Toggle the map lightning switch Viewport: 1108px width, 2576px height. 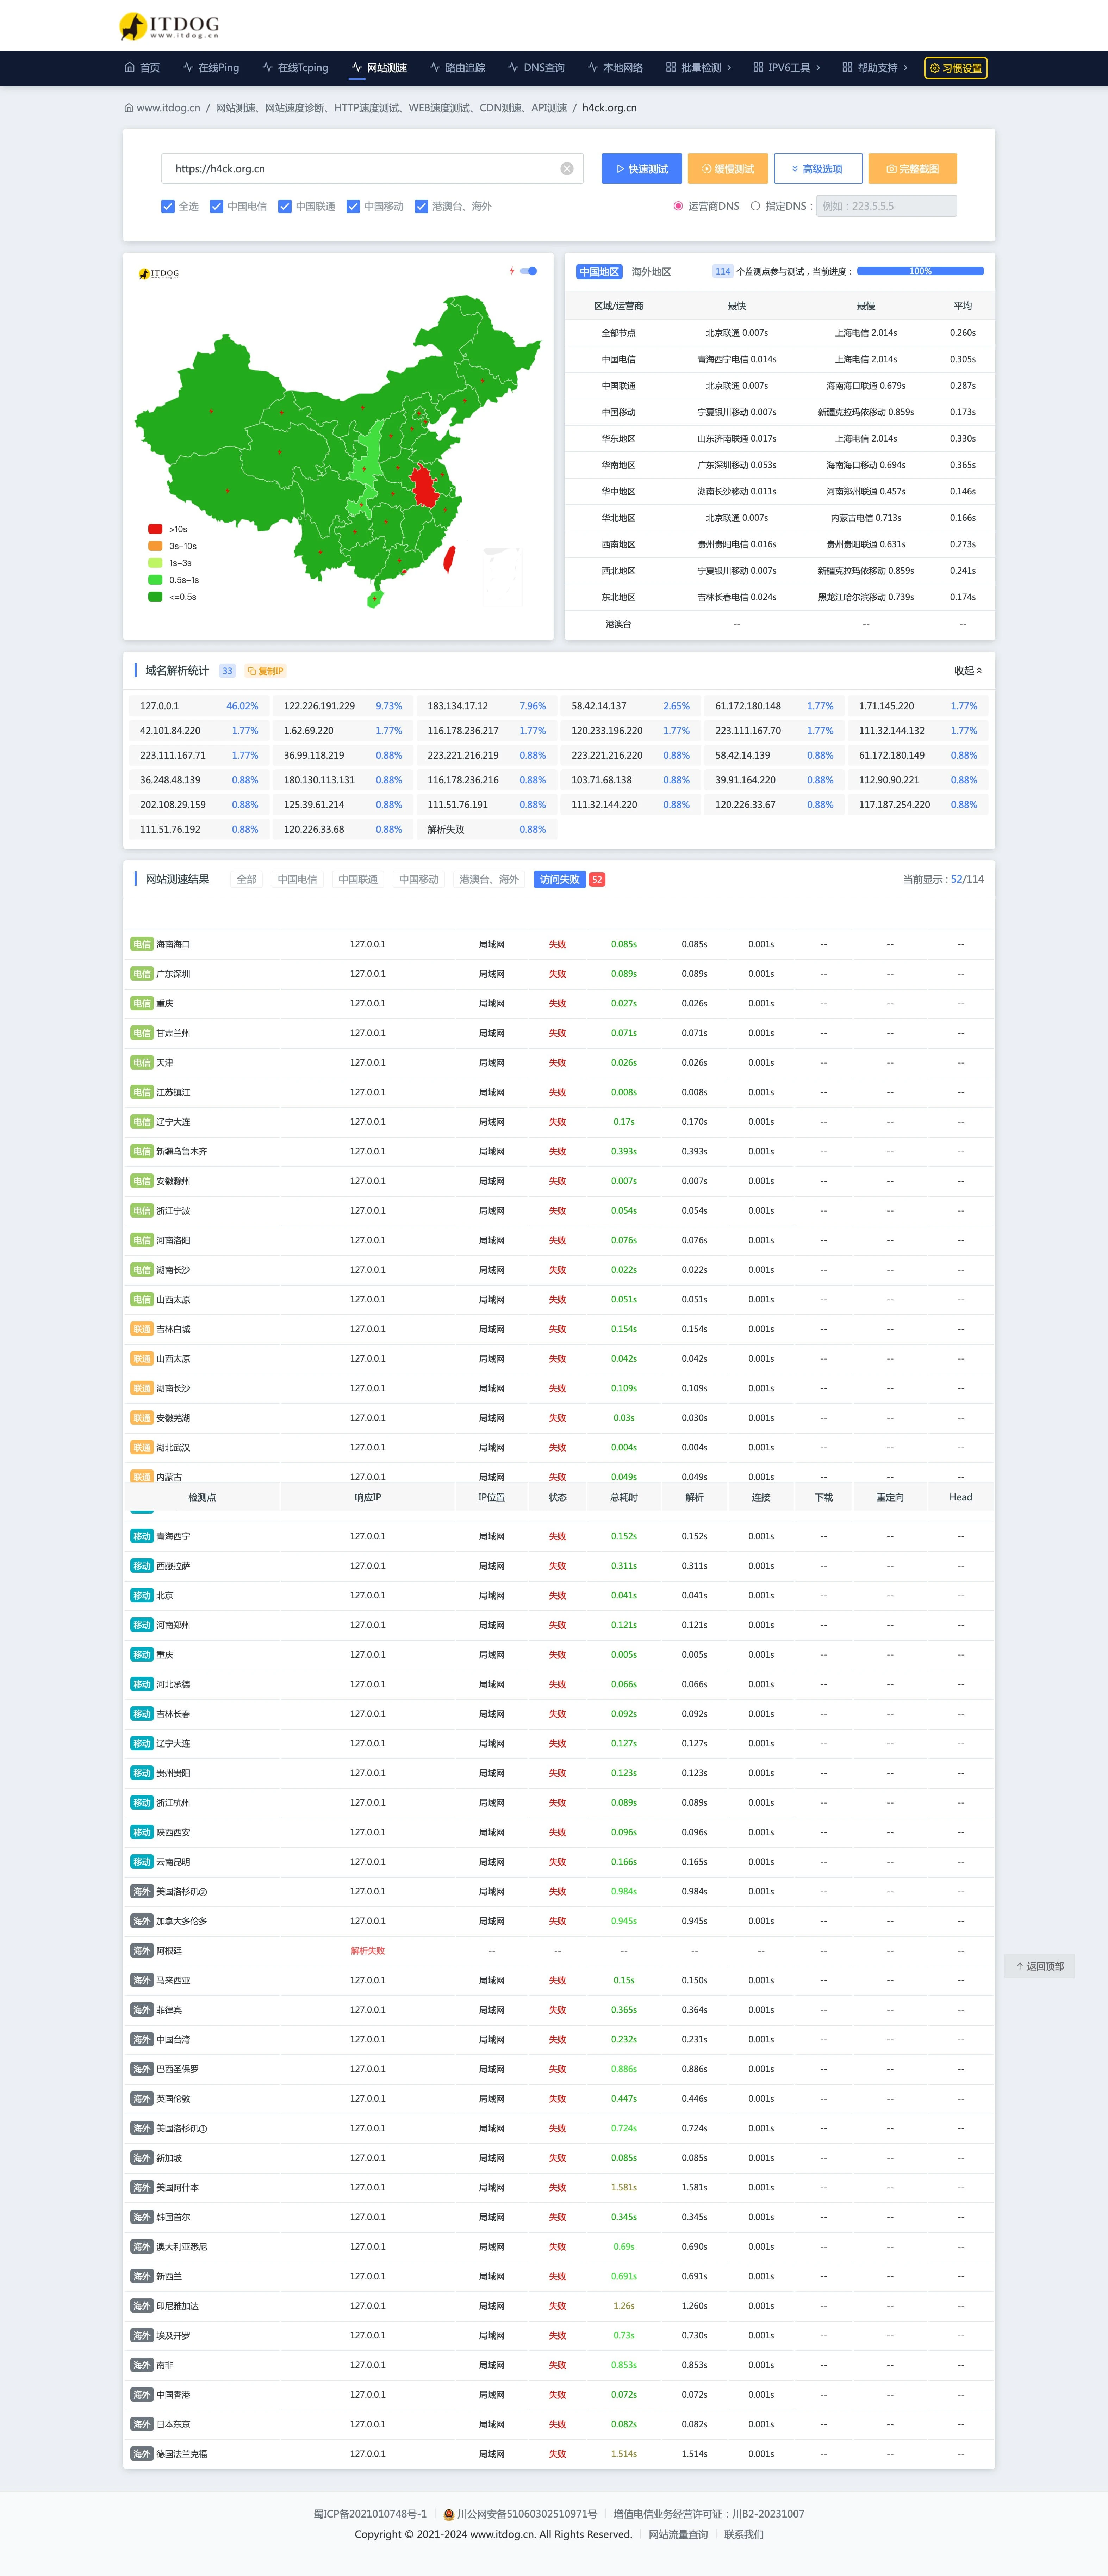coord(529,271)
